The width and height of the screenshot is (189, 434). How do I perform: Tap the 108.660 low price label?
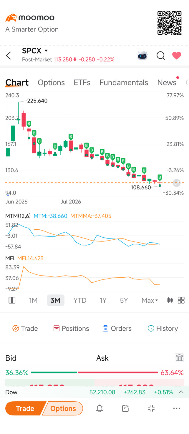click(x=141, y=187)
